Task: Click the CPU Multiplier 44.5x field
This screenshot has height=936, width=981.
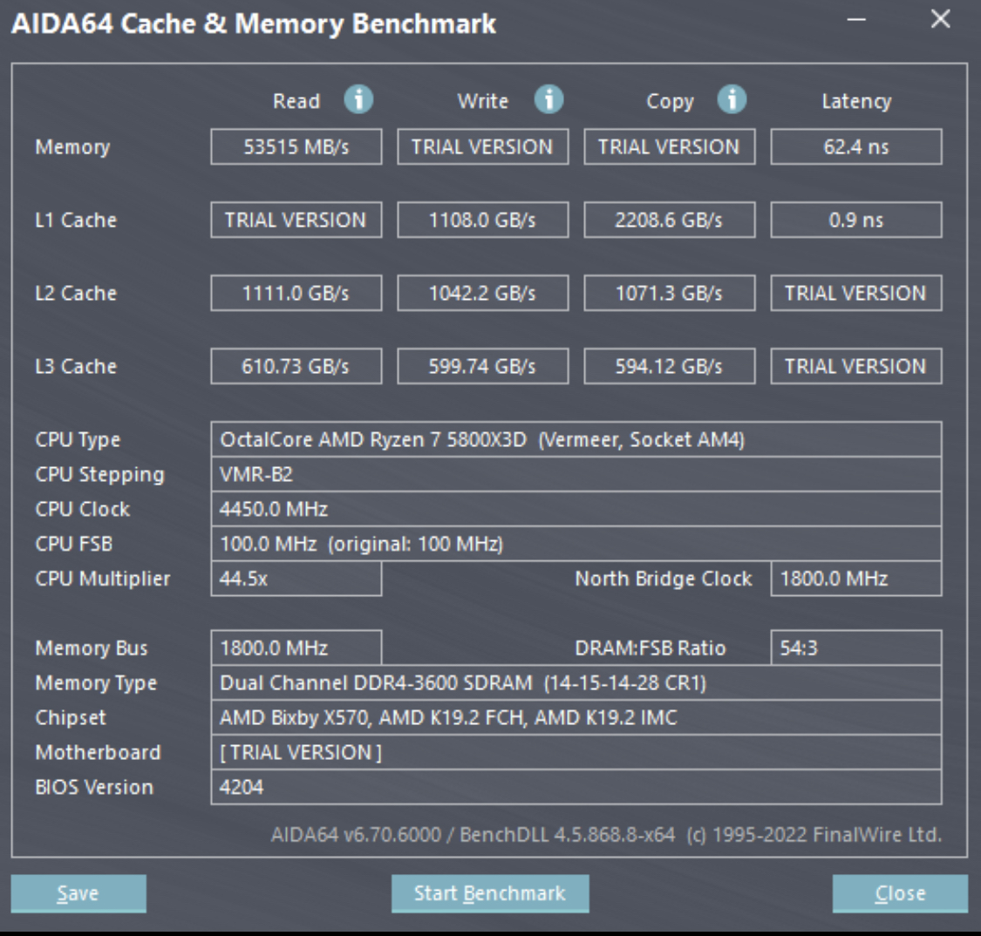Action: 296,579
